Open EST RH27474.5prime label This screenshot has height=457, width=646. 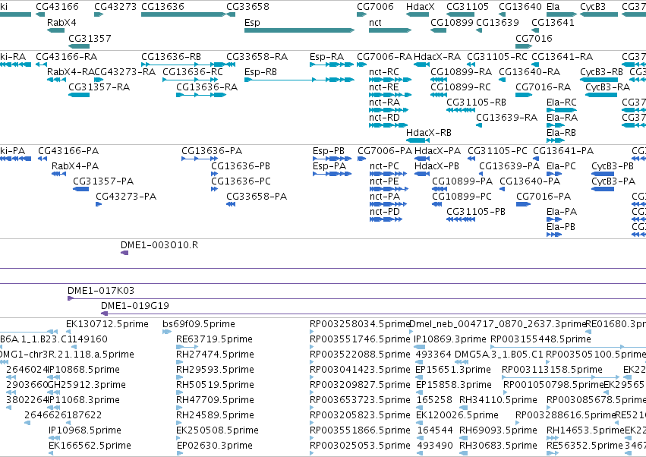click(215, 355)
